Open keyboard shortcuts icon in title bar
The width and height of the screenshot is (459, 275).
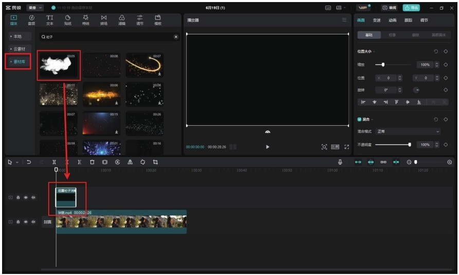328,8
